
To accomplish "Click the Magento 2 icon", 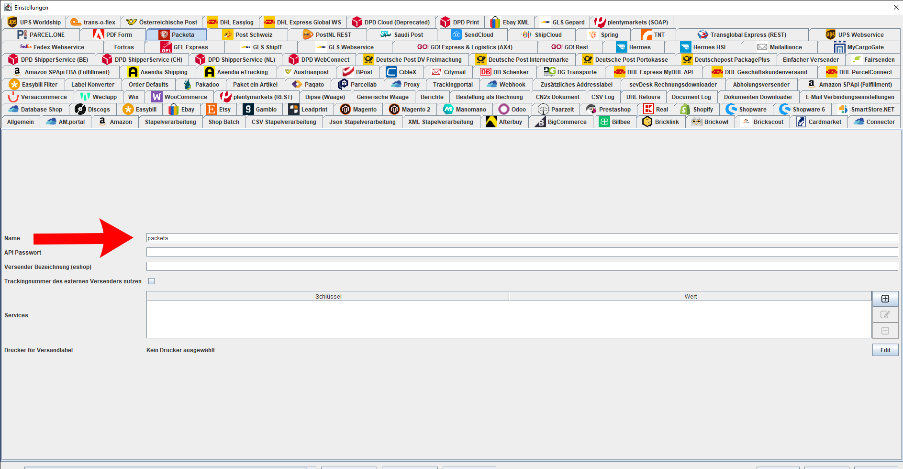I will coord(394,109).
